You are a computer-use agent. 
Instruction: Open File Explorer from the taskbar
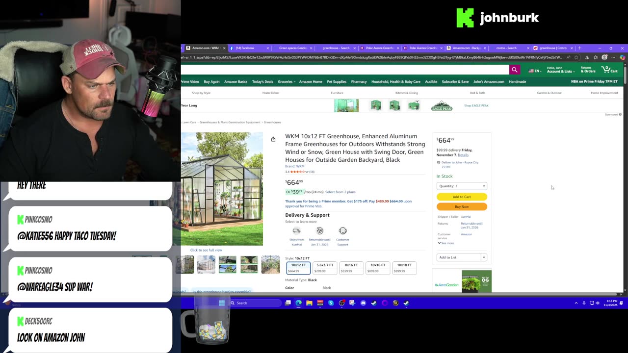click(x=309, y=303)
